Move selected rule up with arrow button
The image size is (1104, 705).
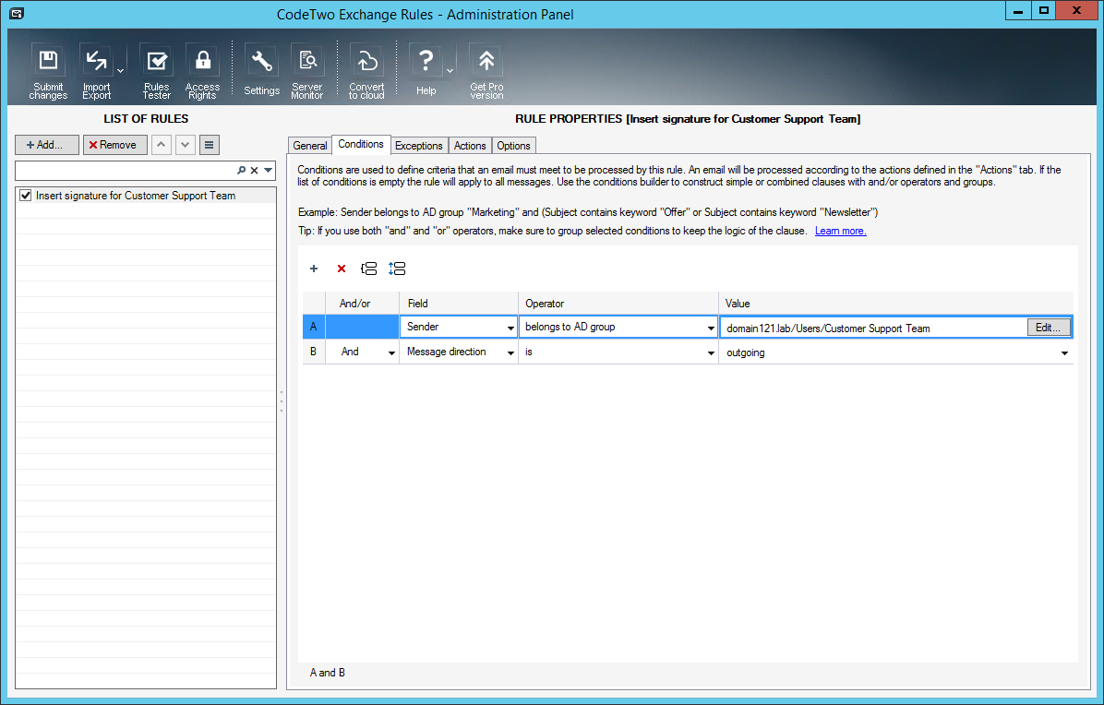pyautogui.click(x=162, y=145)
